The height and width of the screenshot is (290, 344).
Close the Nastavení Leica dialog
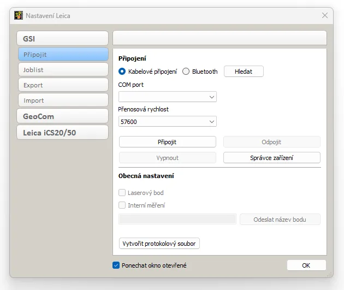point(325,15)
